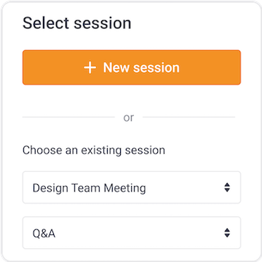The image size is (262, 262).
Task: Click the up arrow in Design Team Meeting selector
Action: pyautogui.click(x=227, y=185)
